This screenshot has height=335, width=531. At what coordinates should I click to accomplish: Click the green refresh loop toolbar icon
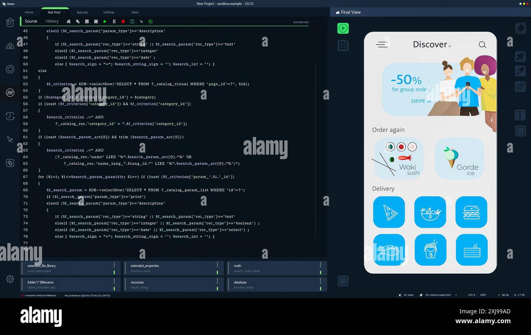[132, 22]
